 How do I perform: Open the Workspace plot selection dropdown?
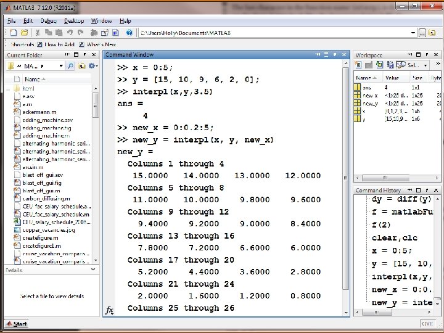point(424,65)
